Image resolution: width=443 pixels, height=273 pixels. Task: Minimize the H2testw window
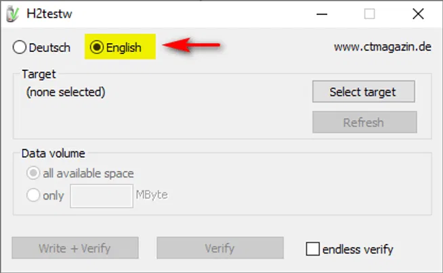[x=322, y=14]
